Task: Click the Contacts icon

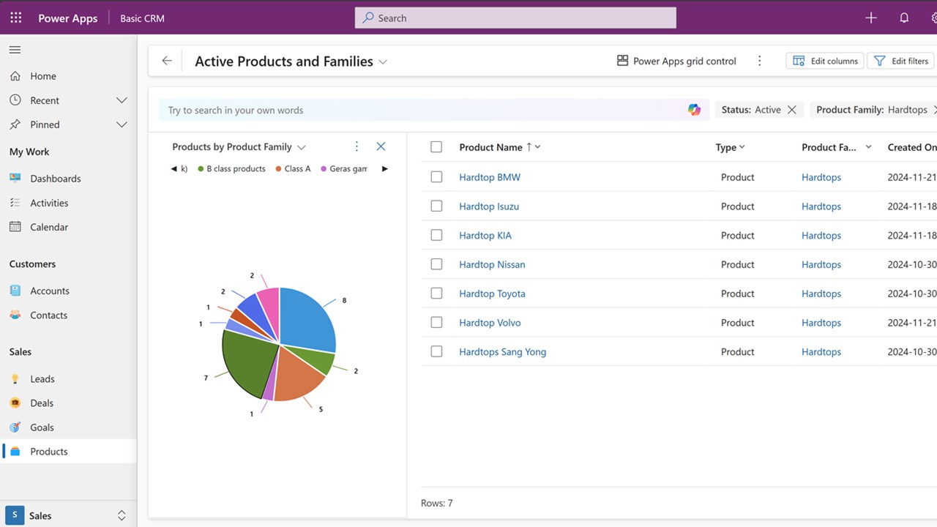Action: click(x=15, y=315)
